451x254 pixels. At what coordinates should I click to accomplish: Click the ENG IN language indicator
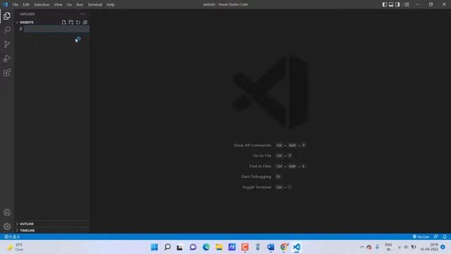388,247
